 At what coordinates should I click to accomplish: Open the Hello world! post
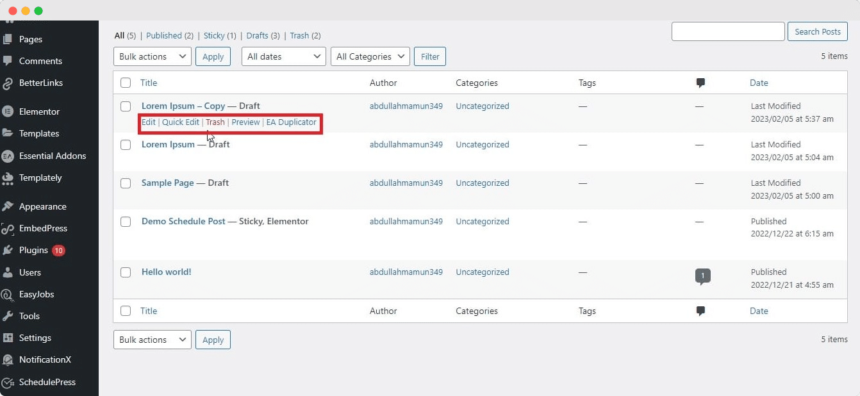[x=166, y=271]
